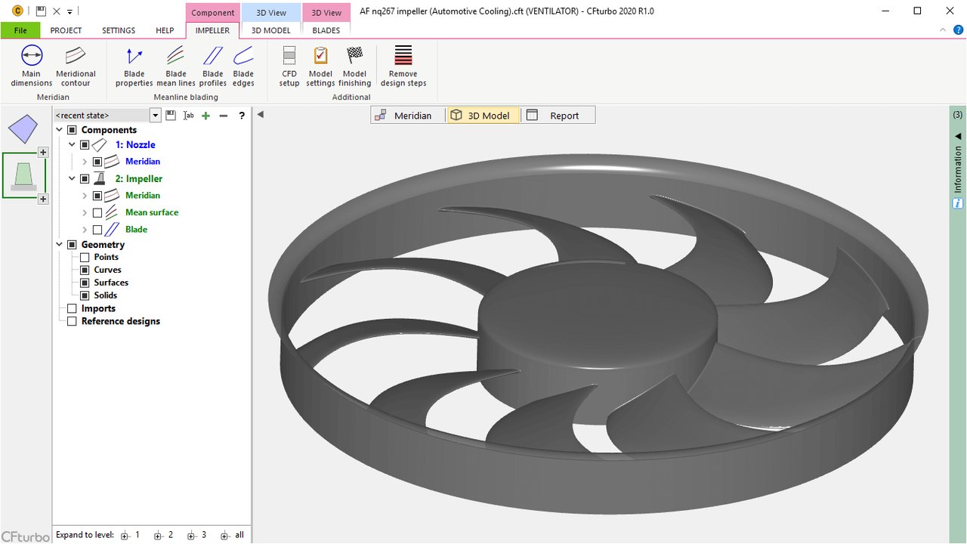Expand tree to all levels
The image size is (967, 544).
232,535
